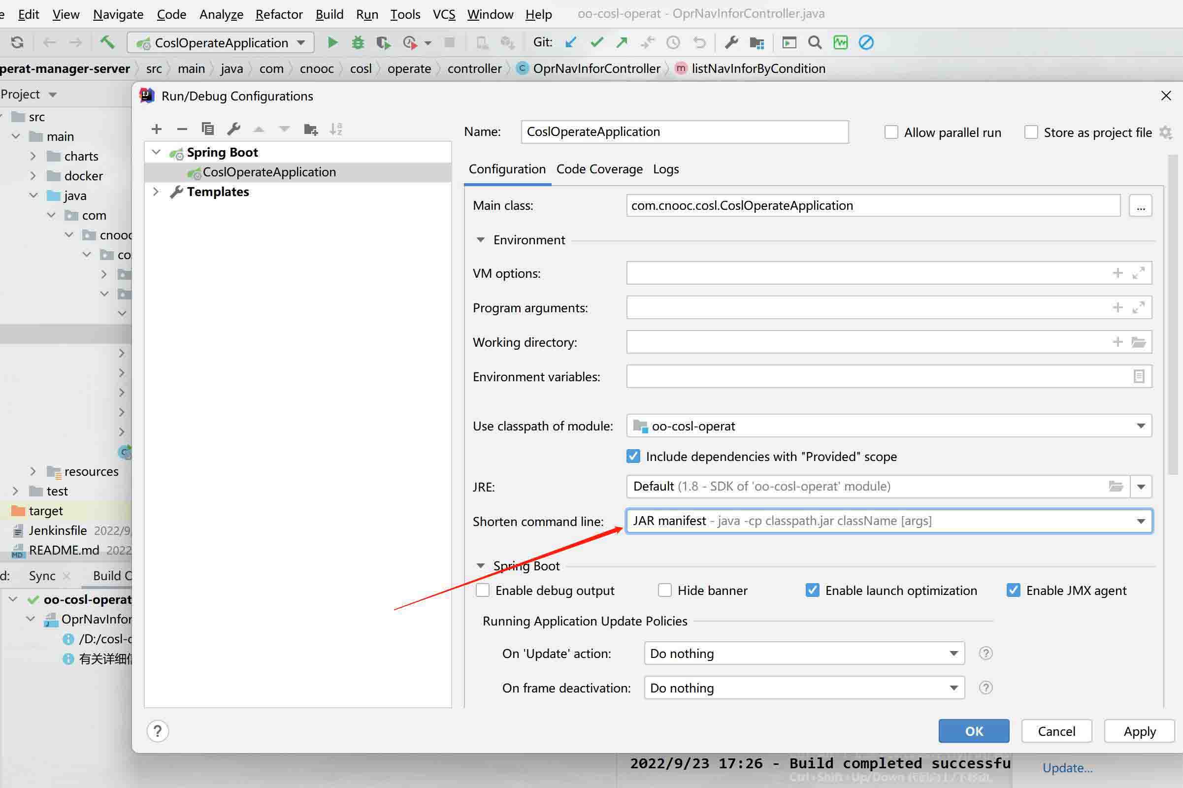1183x788 pixels.
Task: Edit templates wrench icon in dialog toolbar
Action: (x=233, y=129)
